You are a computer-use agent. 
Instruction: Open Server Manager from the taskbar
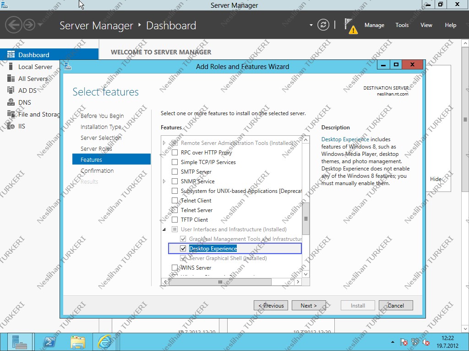tap(19, 342)
